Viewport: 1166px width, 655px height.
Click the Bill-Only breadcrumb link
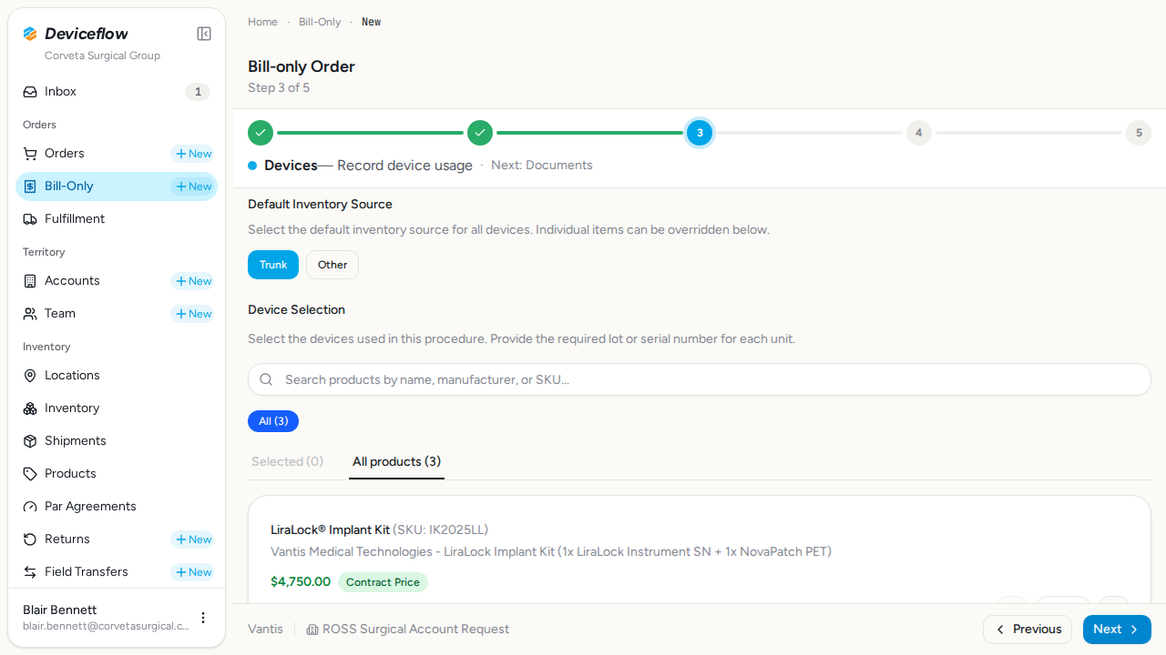pyautogui.click(x=320, y=22)
